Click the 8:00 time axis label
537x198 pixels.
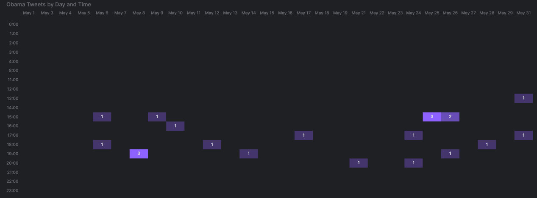[14, 70]
